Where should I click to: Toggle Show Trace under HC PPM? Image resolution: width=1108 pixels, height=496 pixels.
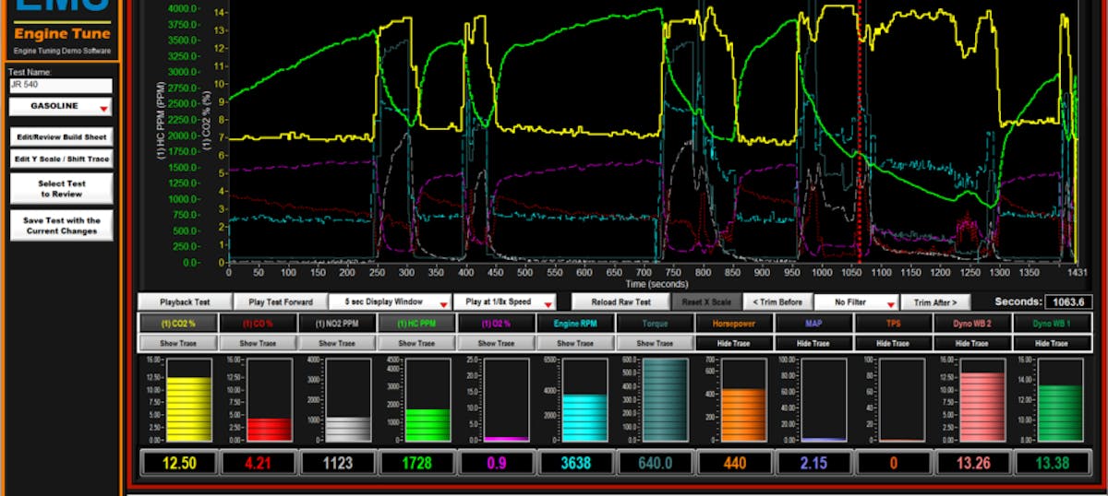point(417,343)
